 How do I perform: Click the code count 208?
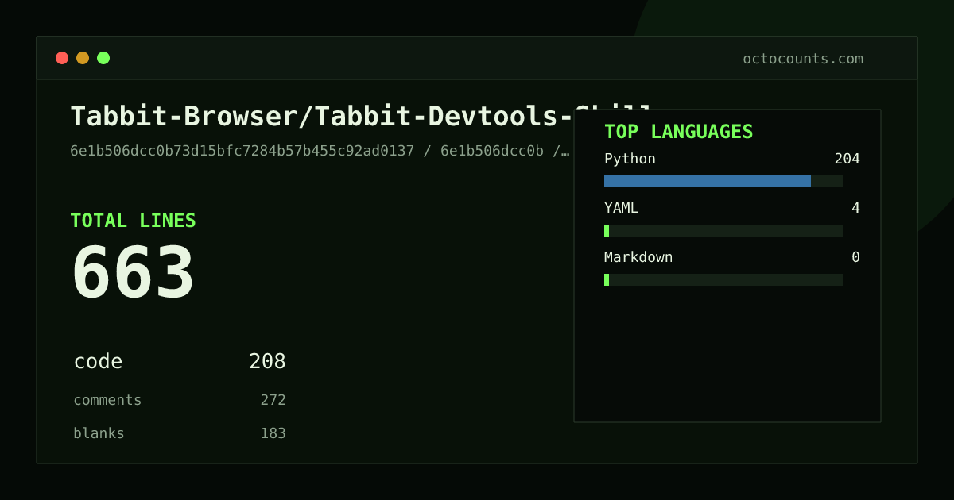[267, 362]
